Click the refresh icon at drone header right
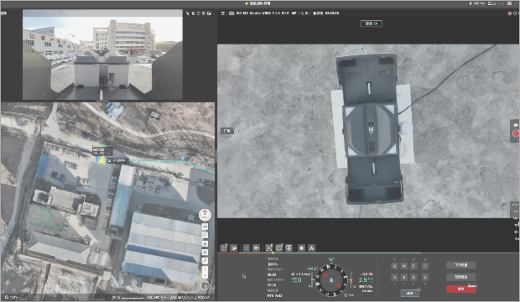Screen dimensions: 520x302 coord(515,13)
